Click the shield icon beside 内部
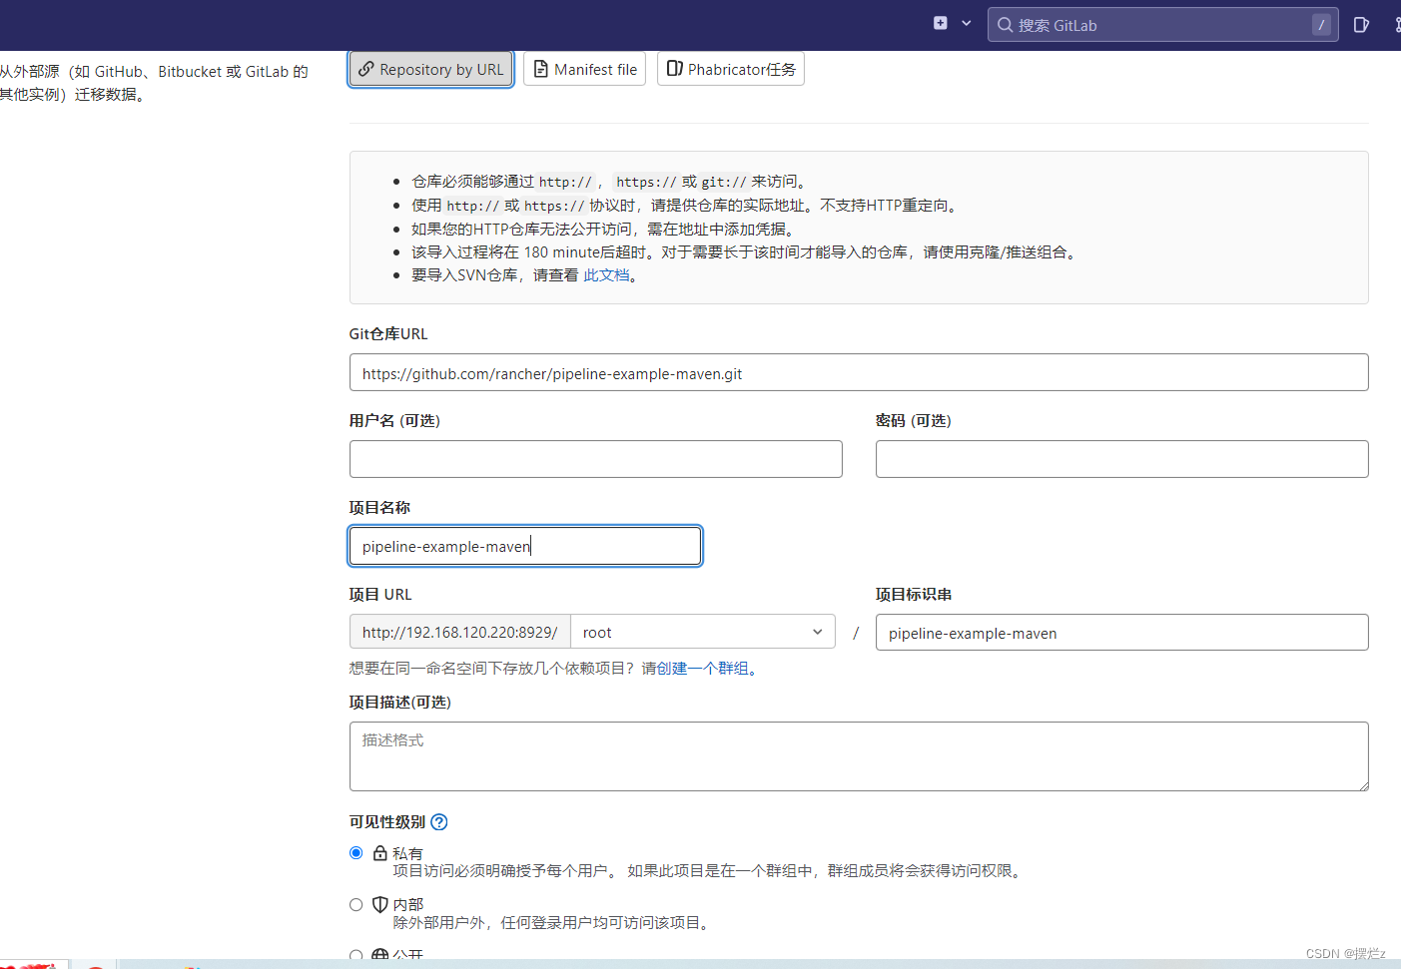Image resolution: width=1401 pixels, height=969 pixels. 380,904
